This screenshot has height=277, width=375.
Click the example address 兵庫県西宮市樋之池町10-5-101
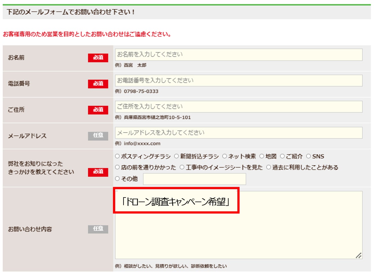coord(157,117)
